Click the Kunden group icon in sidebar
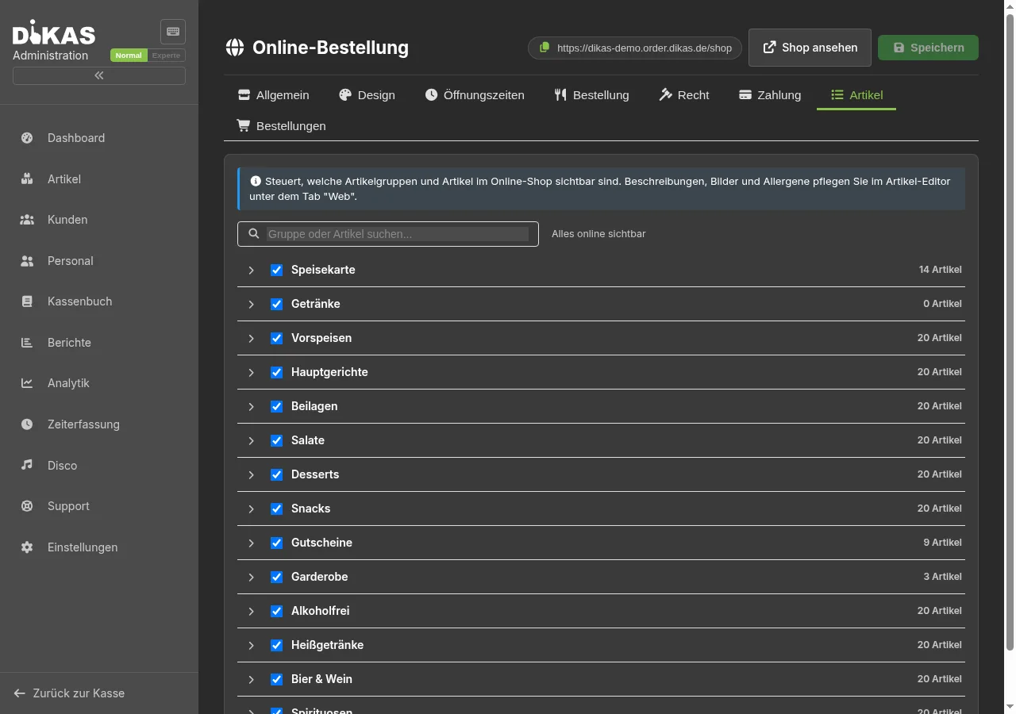 click(27, 220)
